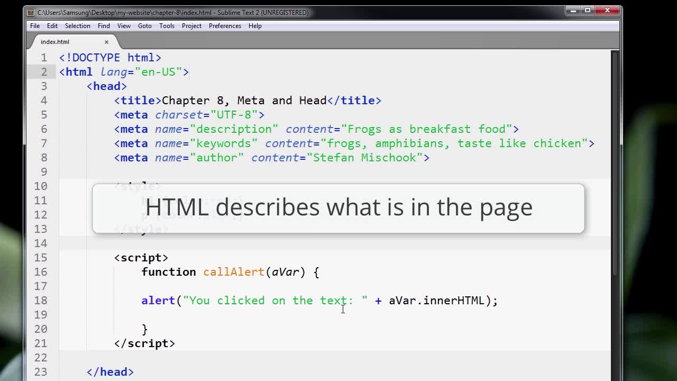677x381 pixels.
Task: Click line number 1 in gutter
Action: (44, 58)
